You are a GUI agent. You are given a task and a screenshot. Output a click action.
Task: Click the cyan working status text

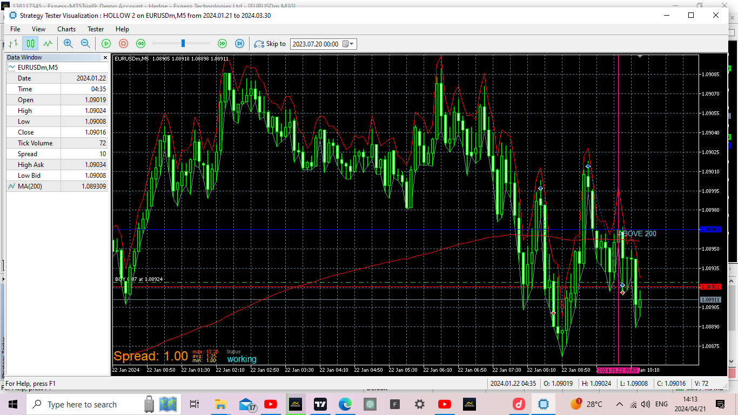[241, 359]
